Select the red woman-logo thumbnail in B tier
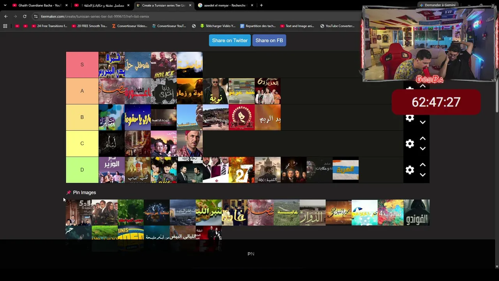Image resolution: width=499 pixels, height=281 pixels. click(242, 117)
